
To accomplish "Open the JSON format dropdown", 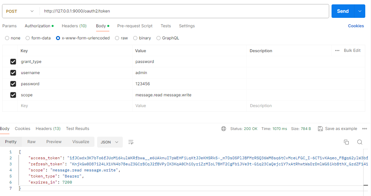I will tap(110, 142).
